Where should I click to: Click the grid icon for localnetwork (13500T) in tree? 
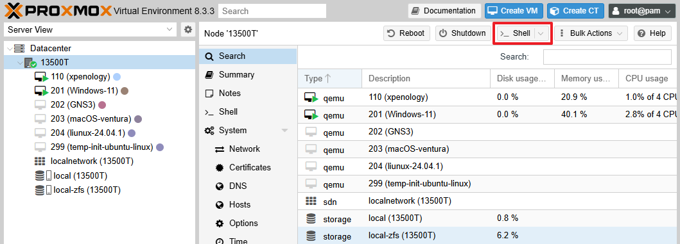40,161
